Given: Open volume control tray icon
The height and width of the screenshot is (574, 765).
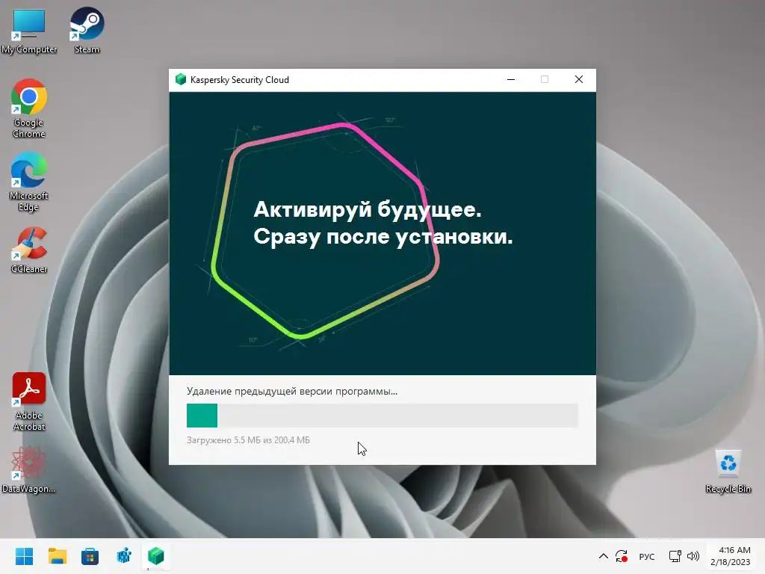Looking at the screenshot, I should tap(693, 556).
